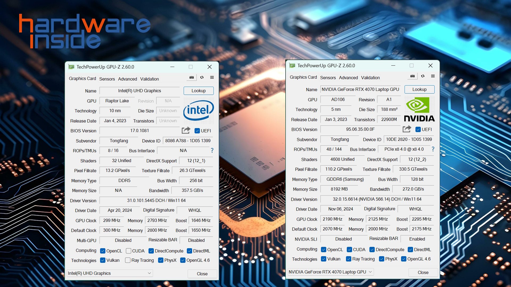Open hamburger menu in Intel GPU-Z window
This screenshot has width=511, height=287.
click(212, 77)
